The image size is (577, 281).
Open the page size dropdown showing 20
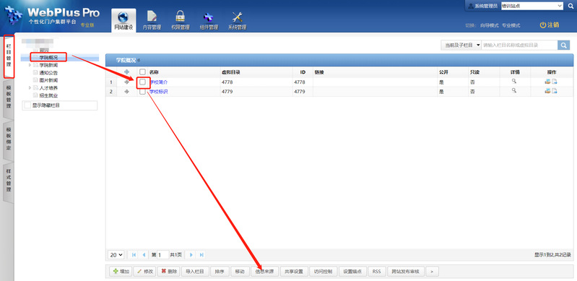point(116,254)
